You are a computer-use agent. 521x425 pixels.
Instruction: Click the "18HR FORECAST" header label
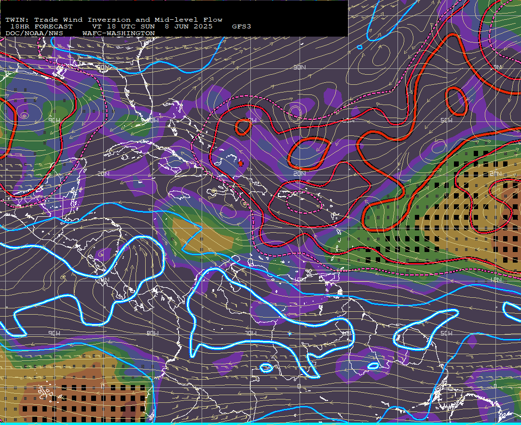click(x=41, y=27)
